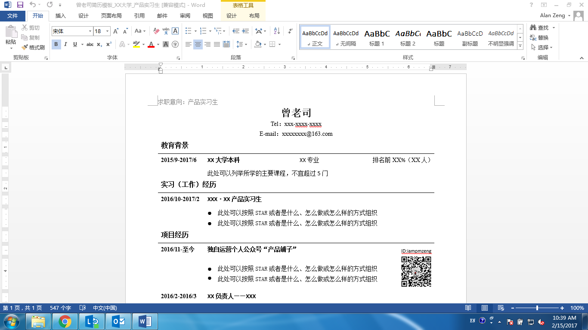Click Replace (替换) in editing group
This screenshot has height=330, width=588.
tap(540, 37)
